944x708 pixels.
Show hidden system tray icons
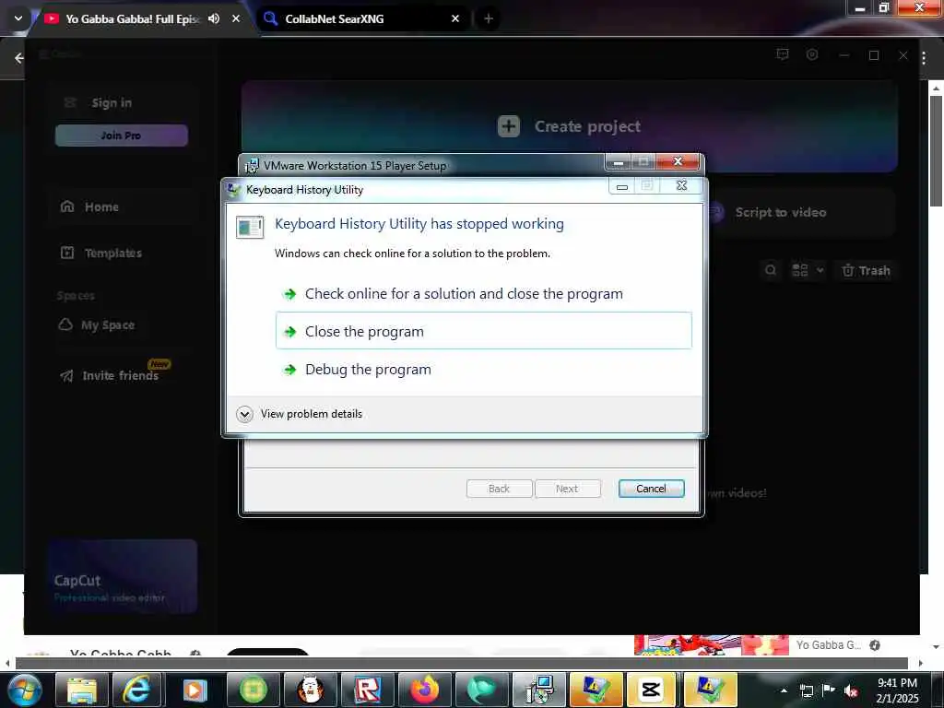pos(784,690)
